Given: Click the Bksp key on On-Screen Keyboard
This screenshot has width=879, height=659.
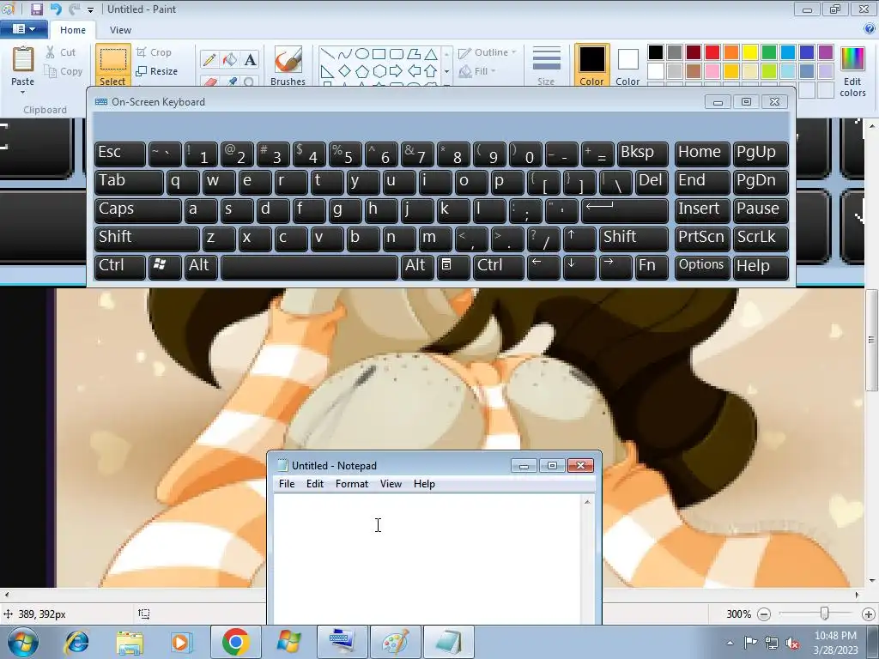Looking at the screenshot, I should click(x=642, y=154).
